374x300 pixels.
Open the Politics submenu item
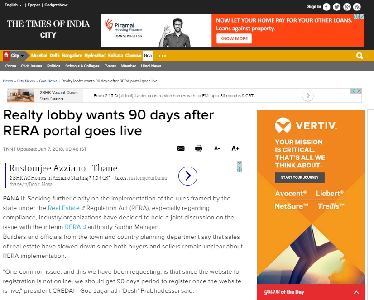pos(54,66)
